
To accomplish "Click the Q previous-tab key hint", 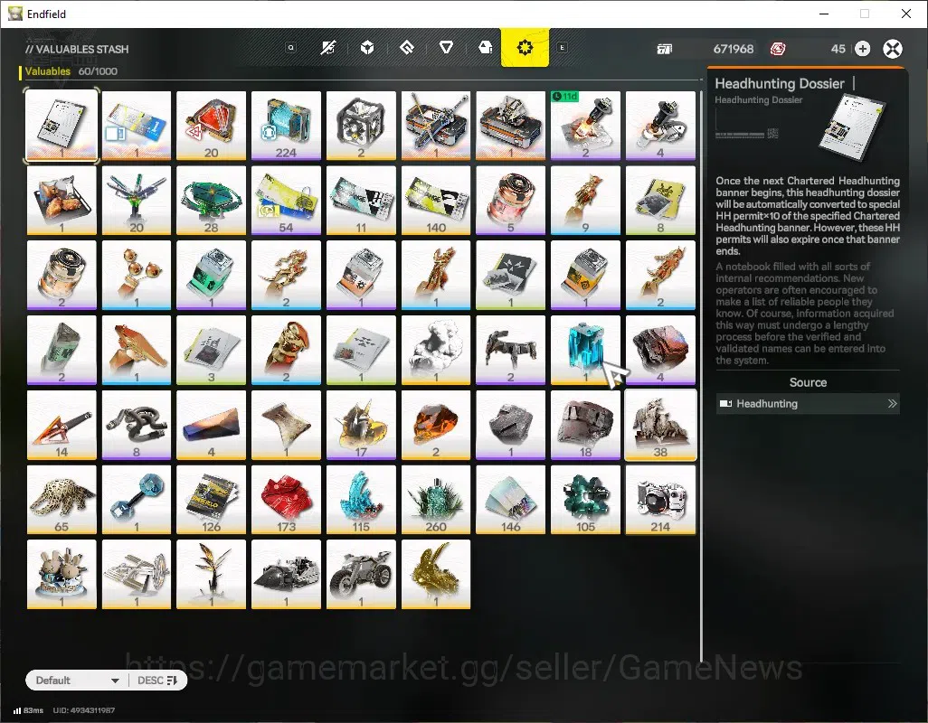I will 290,47.
